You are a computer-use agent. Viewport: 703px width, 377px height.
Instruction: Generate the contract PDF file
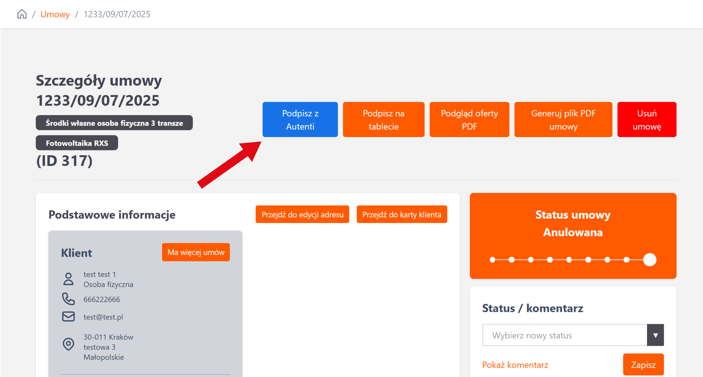[x=563, y=120]
